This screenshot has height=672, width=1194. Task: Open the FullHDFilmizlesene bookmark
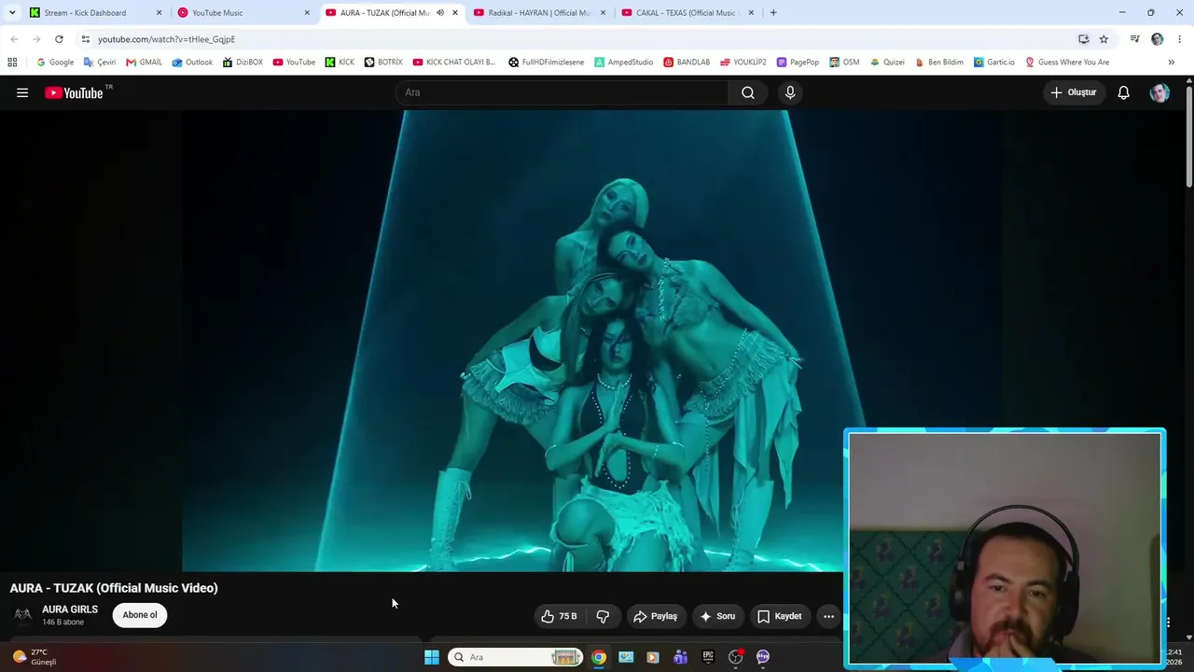coord(547,63)
